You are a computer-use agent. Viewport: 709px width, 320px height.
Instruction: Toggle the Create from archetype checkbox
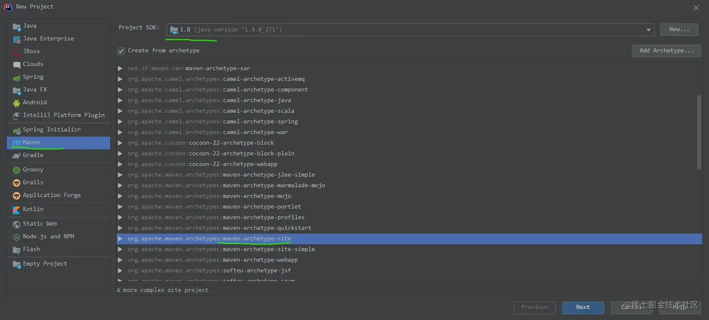pos(121,51)
